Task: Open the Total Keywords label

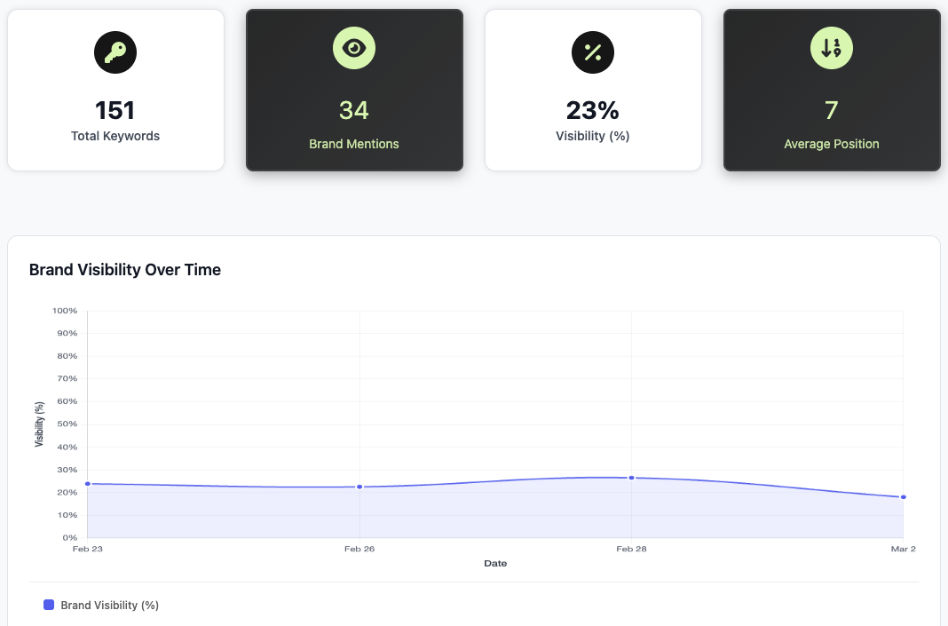Action: click(x=115, y=137)
